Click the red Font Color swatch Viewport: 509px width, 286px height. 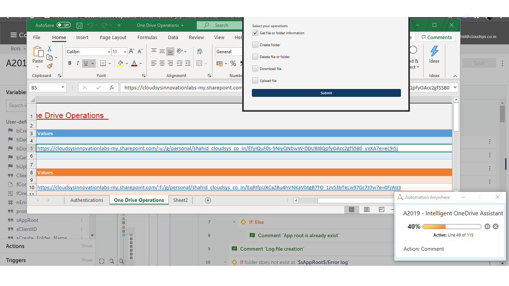click(x=134, y=64)
